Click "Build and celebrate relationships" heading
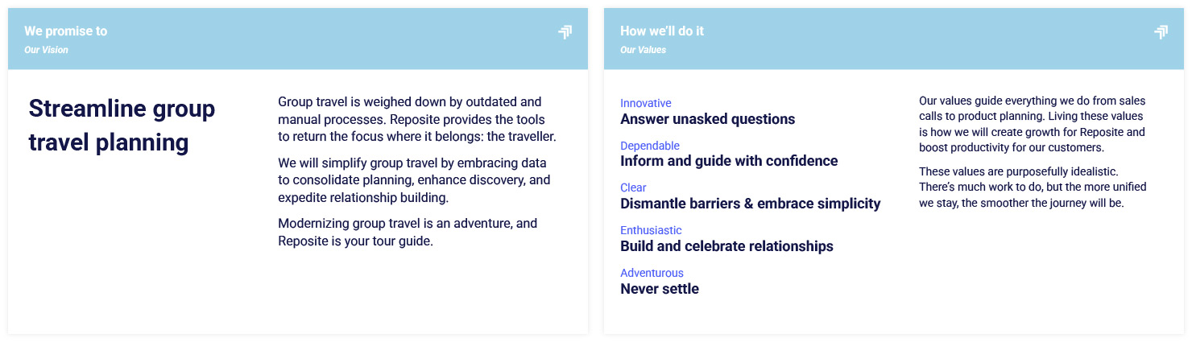This screenshot has width=1192, height=342. (x=726, y=246)
